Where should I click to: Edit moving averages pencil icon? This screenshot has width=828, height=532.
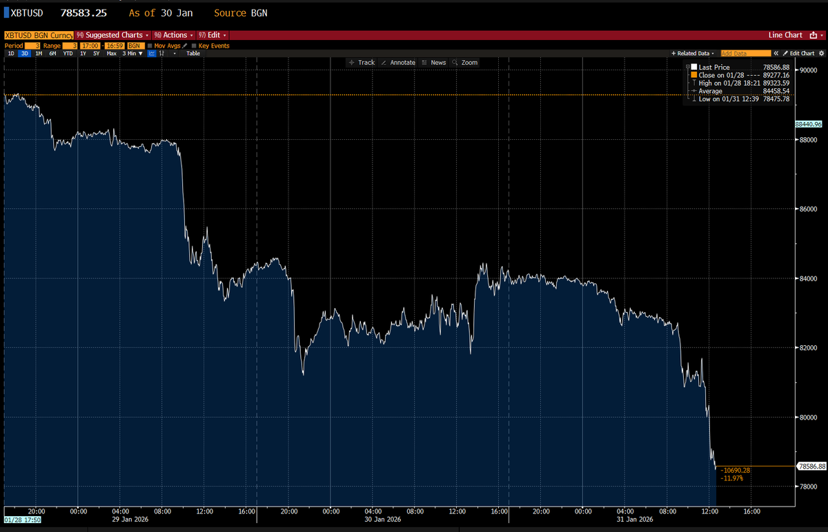tap(184, 45)
